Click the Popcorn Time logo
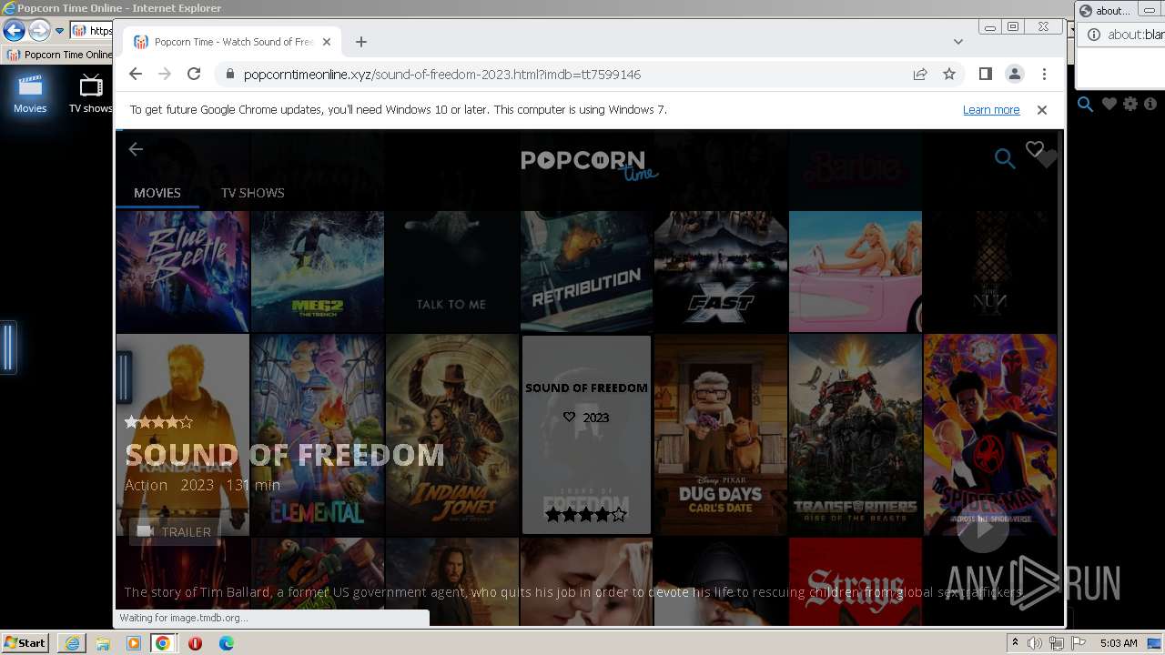 click(589, 164)
